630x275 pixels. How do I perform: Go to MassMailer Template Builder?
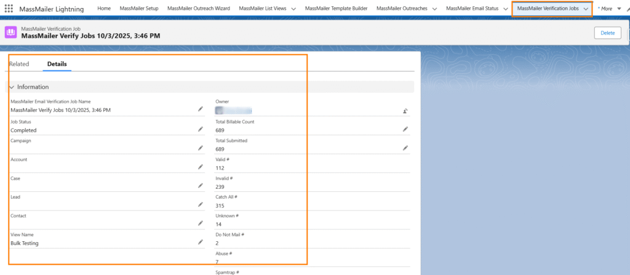336,9
